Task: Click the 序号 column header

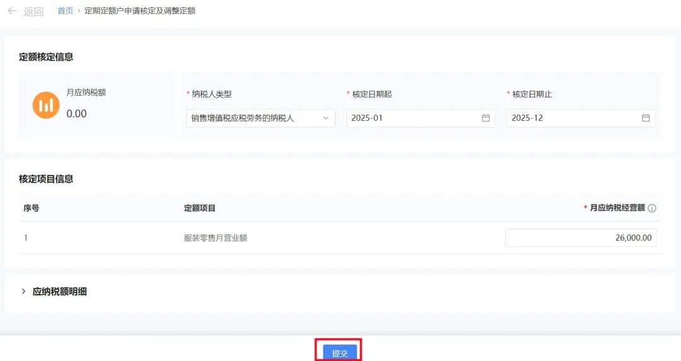Action: pos(32,208)
